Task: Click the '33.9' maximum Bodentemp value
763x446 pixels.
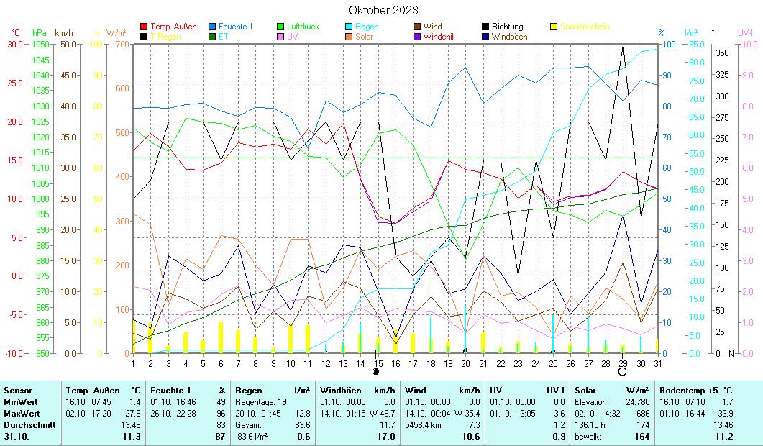Action: tap(726, 414)
